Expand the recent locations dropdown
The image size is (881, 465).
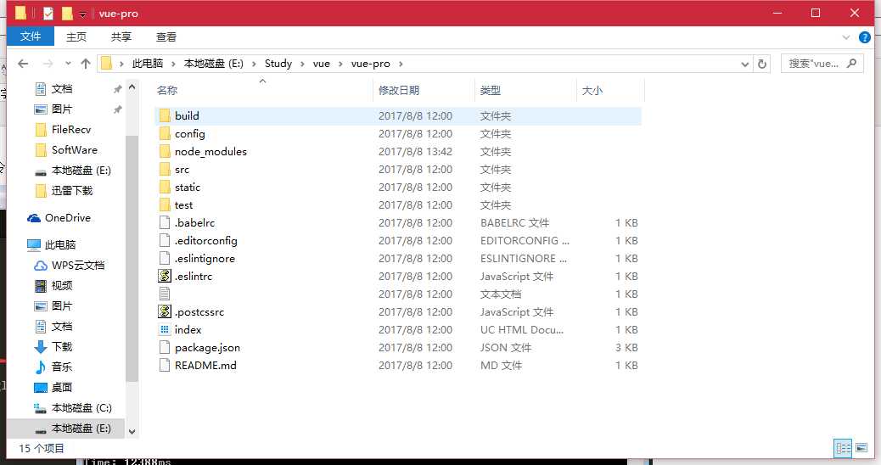(x=68, y=64)
